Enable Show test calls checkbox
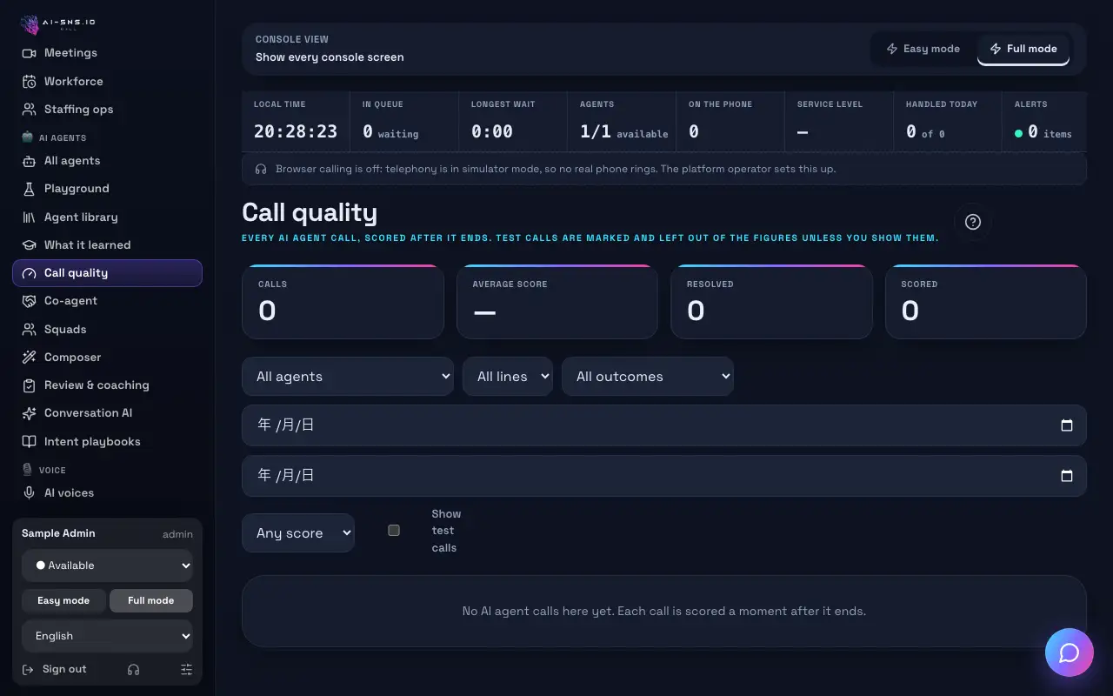Image resolution: width=1113 pixels, height=696 pixels. coord(394,530)
